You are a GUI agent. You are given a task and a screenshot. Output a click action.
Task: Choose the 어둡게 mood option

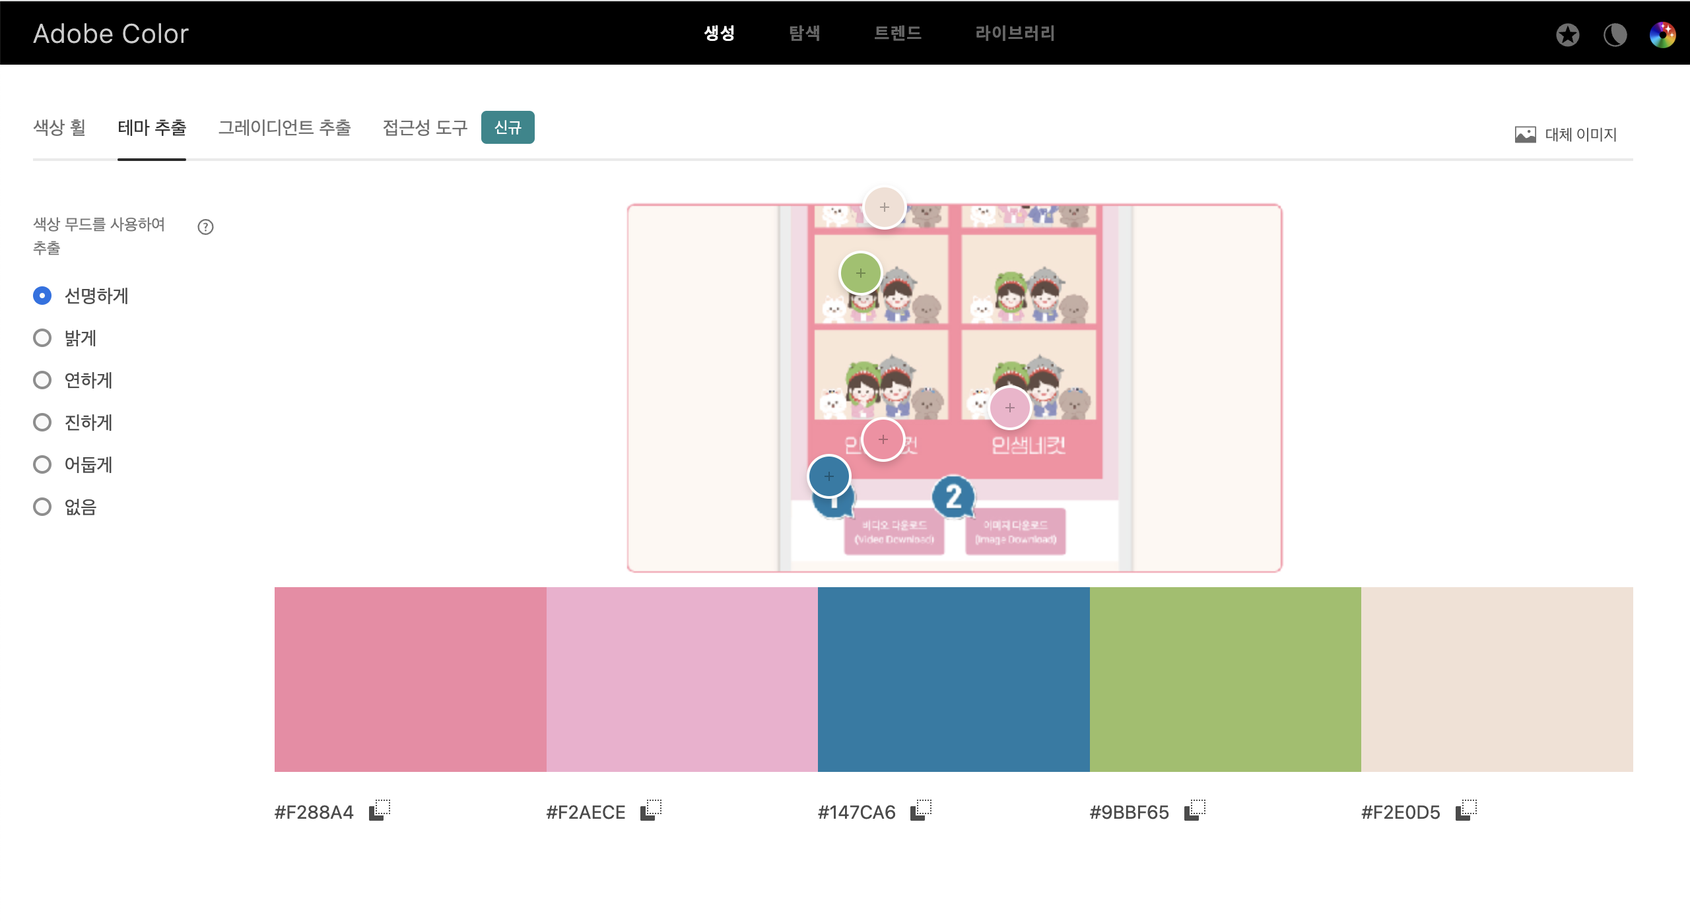pyautogui.click(x=42, y=464)
